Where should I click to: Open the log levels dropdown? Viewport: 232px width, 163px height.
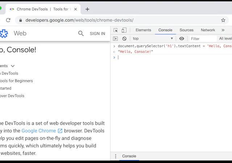(x=225, y=38)
